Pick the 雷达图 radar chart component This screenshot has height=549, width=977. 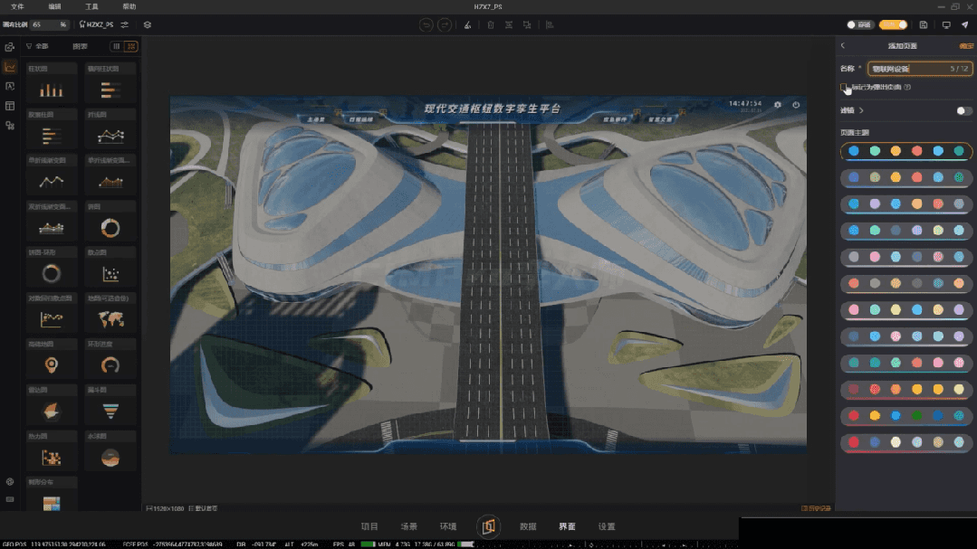tap(51, 406)
